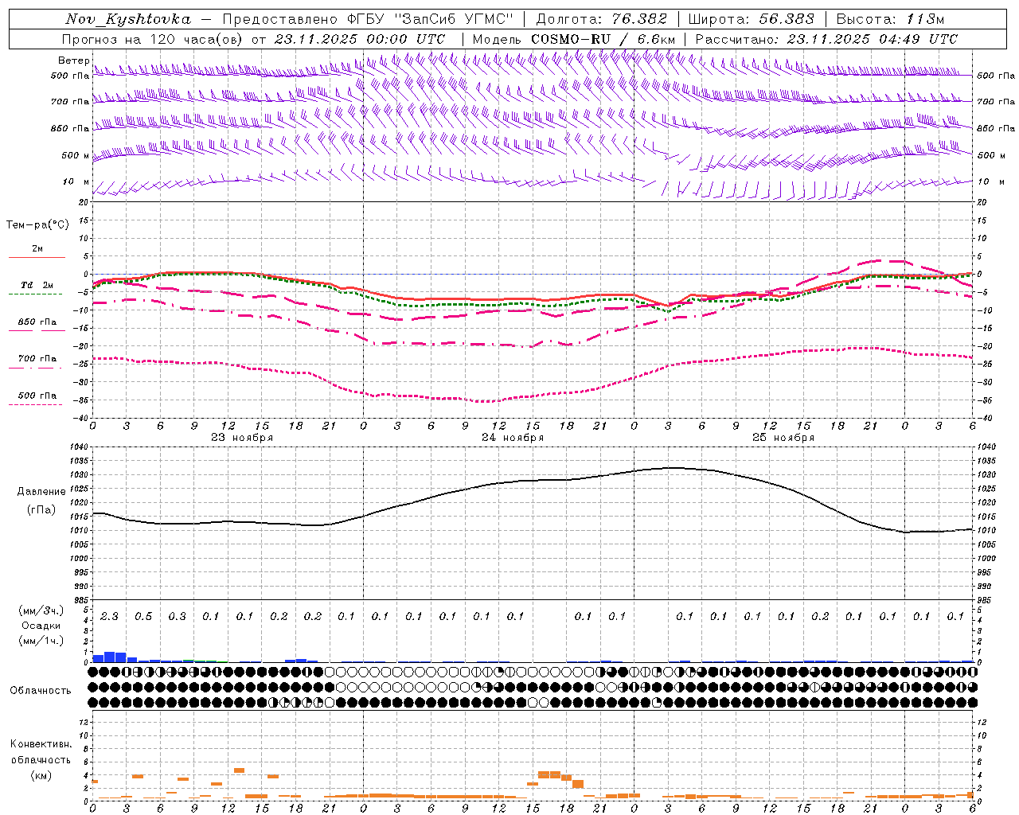Click the 'Ветер' wind panel label
Image resolution: width=1019 pixels, height=815 pixels.
pyautogui.click(x=74, y=60)
